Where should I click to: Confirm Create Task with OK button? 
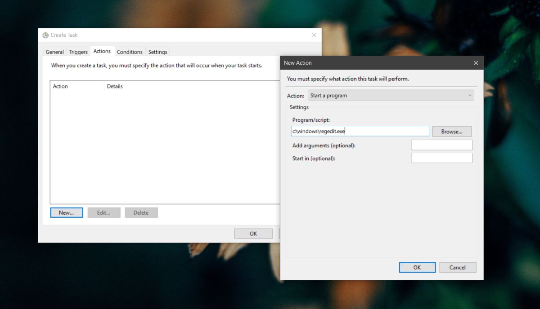[x=253, y=234]
